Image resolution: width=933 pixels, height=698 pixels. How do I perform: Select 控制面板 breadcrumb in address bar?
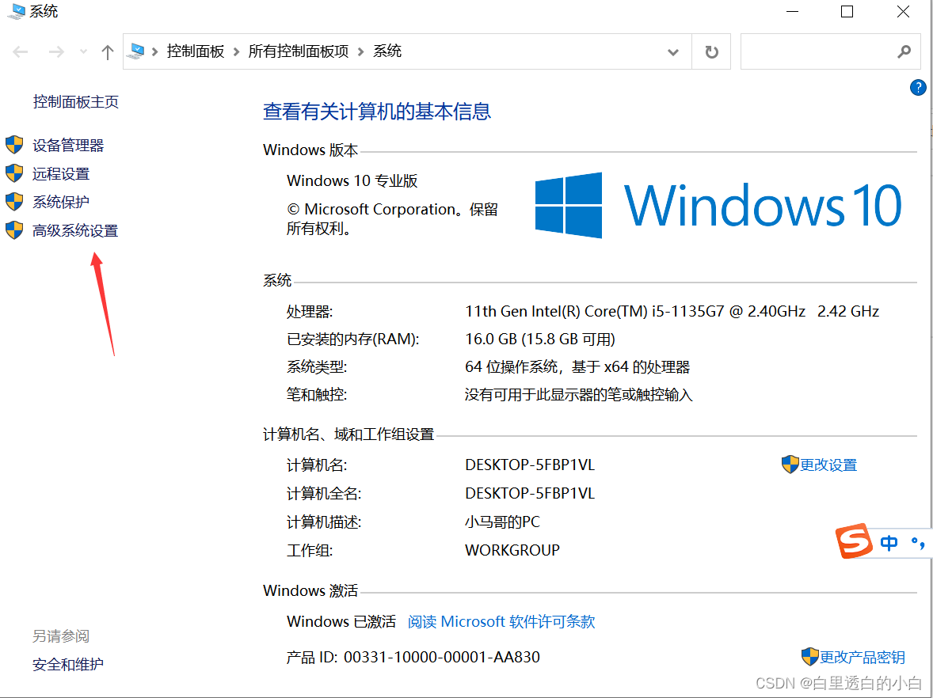point(195,51)
